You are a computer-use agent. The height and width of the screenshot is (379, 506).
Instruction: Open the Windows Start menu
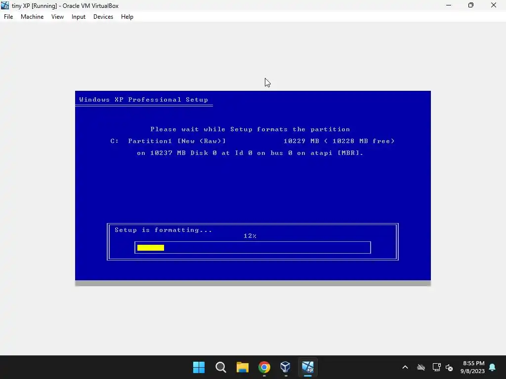tap(199, 367)
